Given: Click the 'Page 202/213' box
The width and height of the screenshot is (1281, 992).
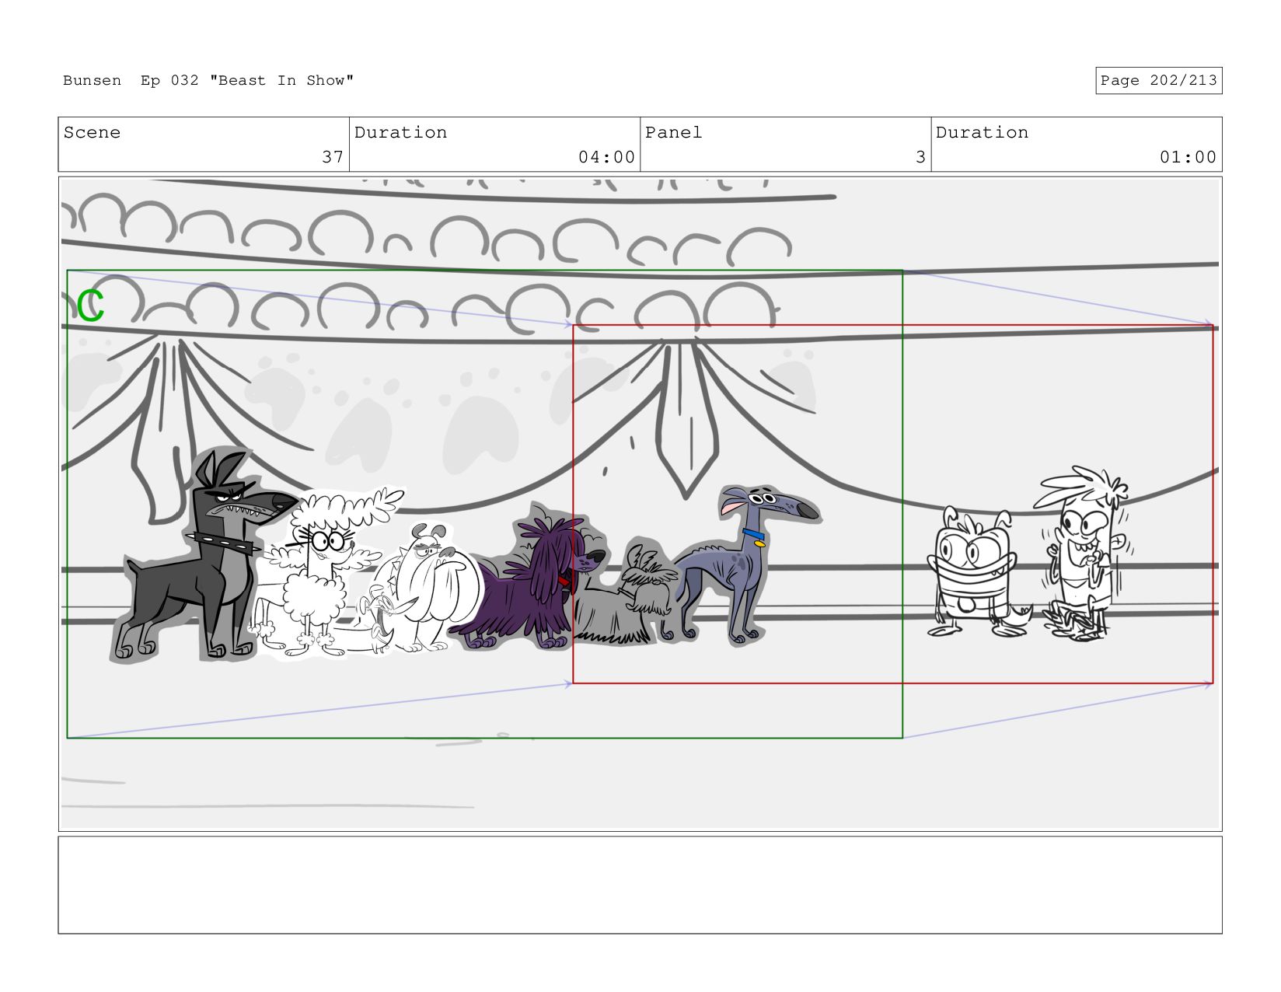Looking at the screenshot, I should [x=1158, y=81].
